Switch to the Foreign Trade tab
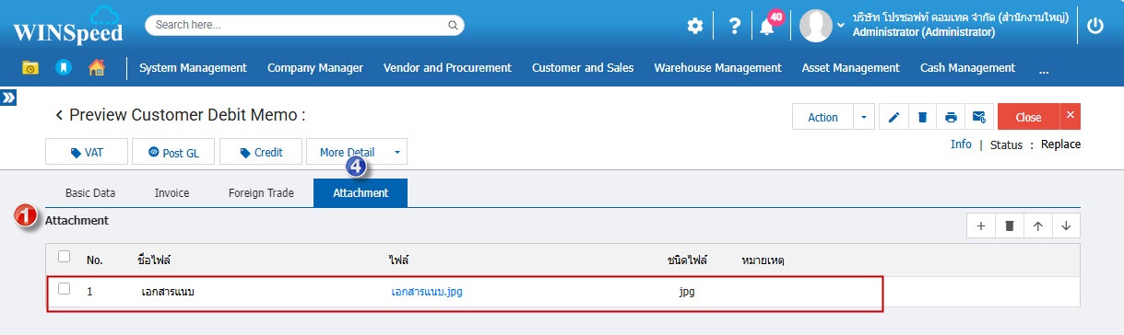Image resolution: width=1124 pixels, height=335 pixels. pyautogui.click(x=262, y=193)
